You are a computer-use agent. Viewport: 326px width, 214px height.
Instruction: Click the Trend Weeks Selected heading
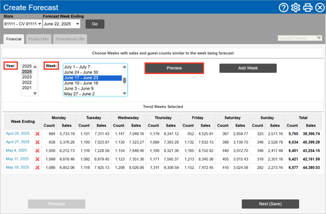tap(163, 106)
